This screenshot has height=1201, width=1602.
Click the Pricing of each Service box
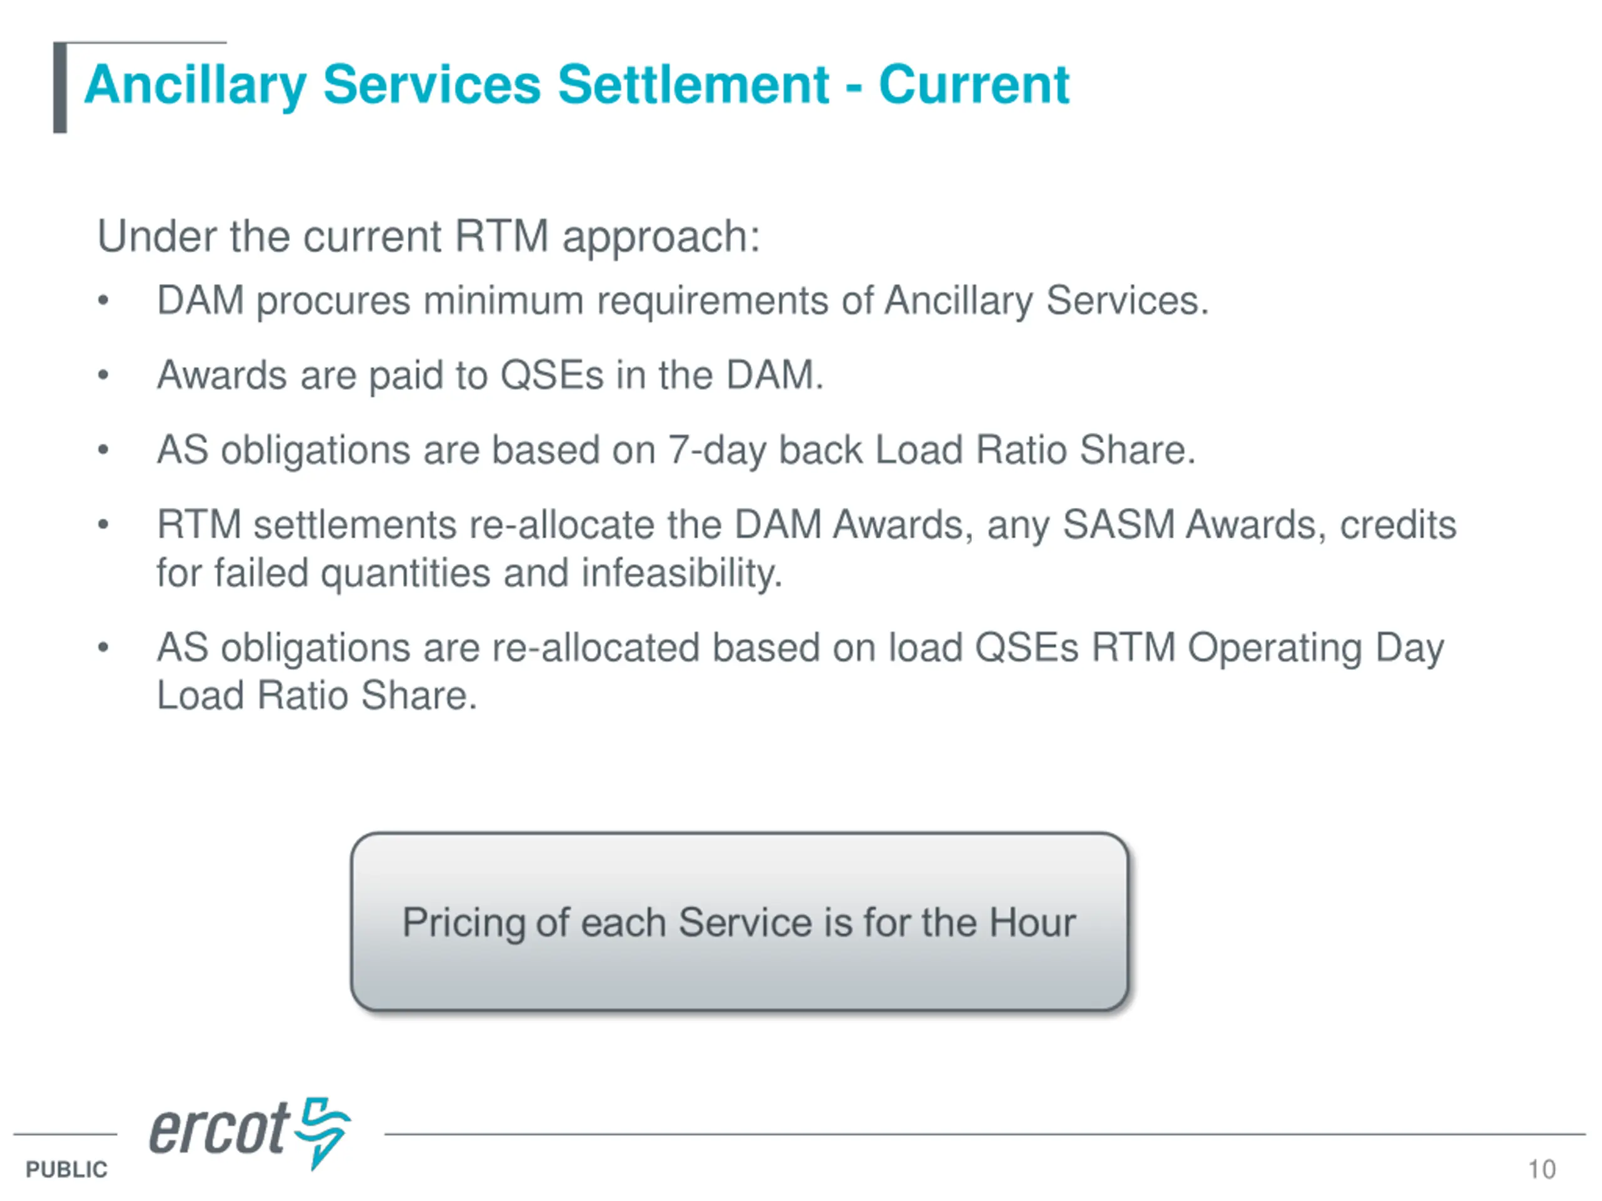tap(740, 921)
